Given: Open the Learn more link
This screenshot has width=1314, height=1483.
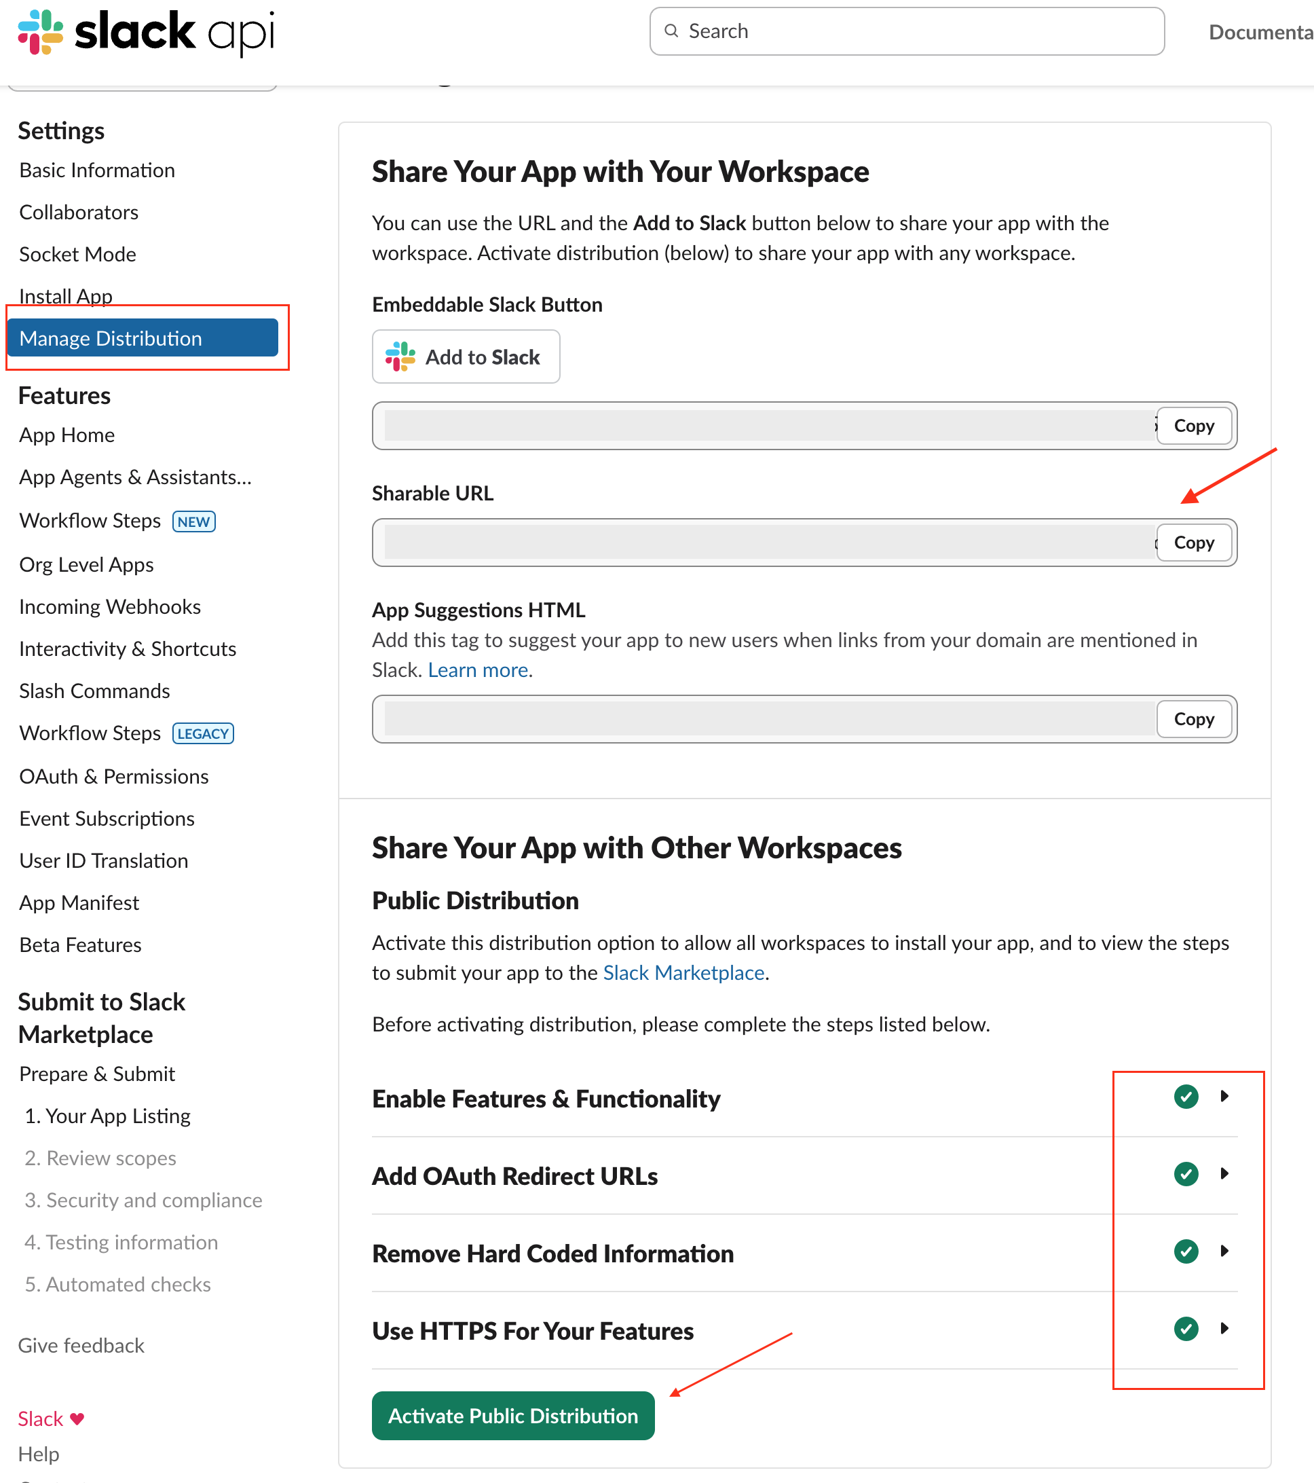Looking at the screenshot, I should click(477, 669).
